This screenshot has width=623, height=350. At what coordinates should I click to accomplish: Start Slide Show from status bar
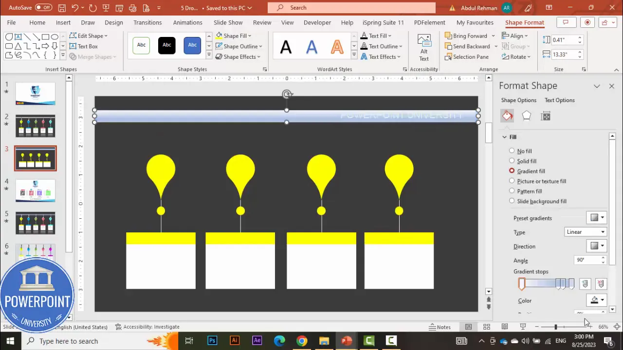pos(523,327)
